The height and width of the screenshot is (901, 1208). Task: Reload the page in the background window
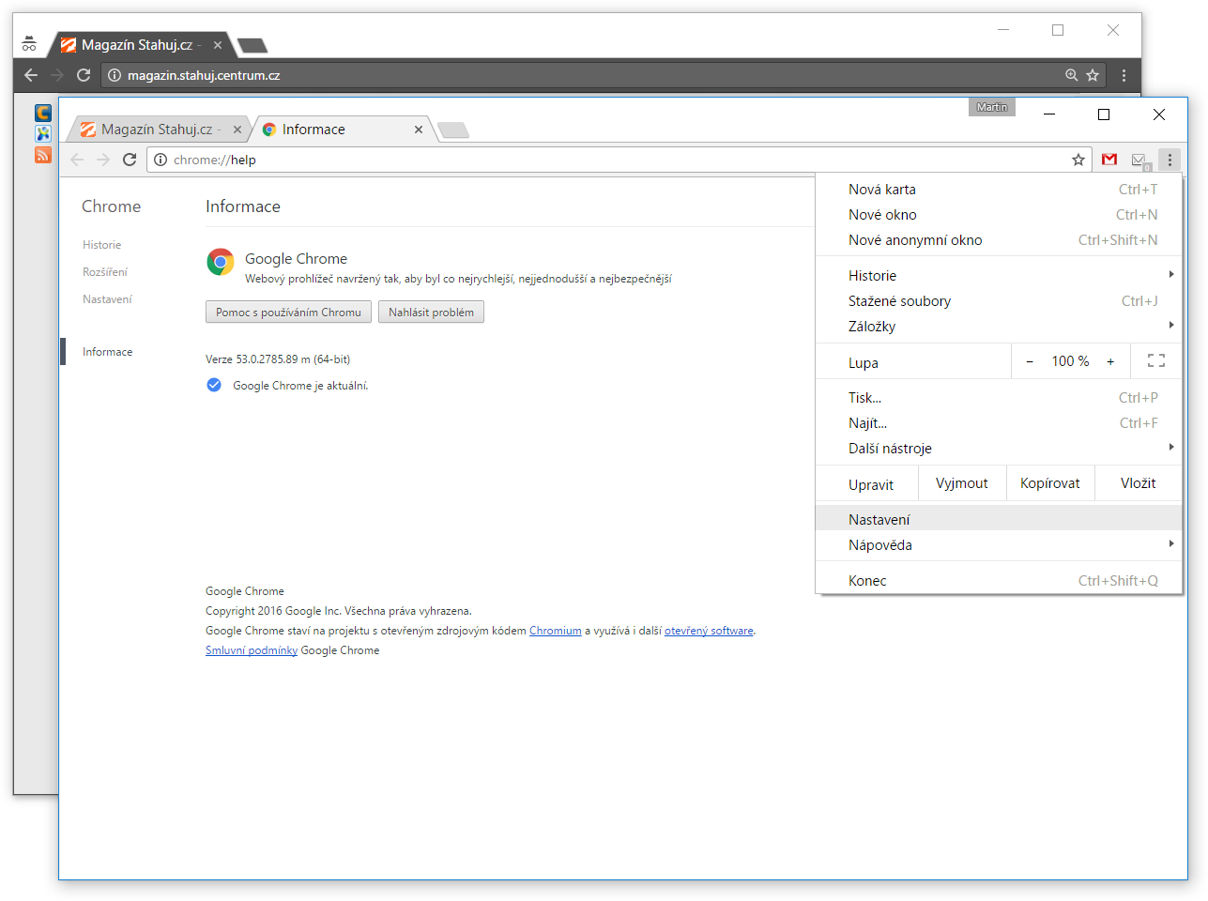tap(84, 75)
